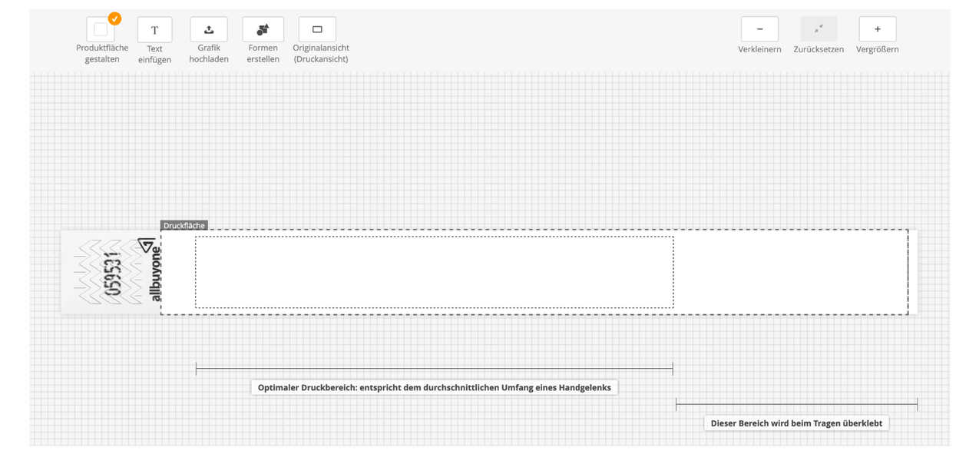This screenshot has width=979, height=461.
Task: Click inside the inner dashed optimal print rectangle
Action: (x=434, y=272)
